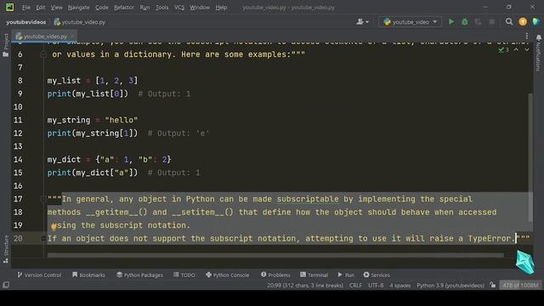Click youtubevideos project breadcrumb

pyautogui.click(x=26, y=22)
